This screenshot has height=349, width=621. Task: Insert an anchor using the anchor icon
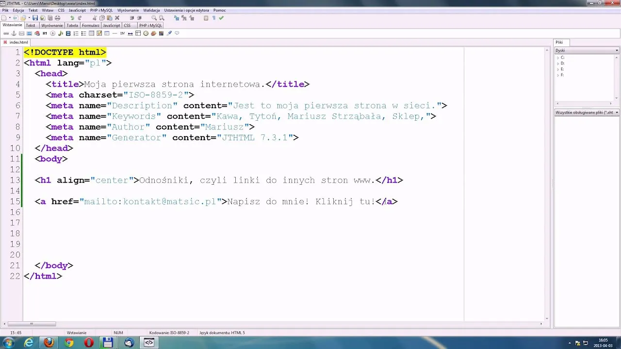[14, 33]
